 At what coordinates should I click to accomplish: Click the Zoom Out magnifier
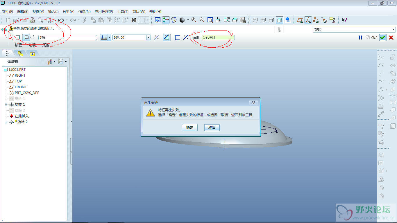pyautogui.click(x=202, y=20)
